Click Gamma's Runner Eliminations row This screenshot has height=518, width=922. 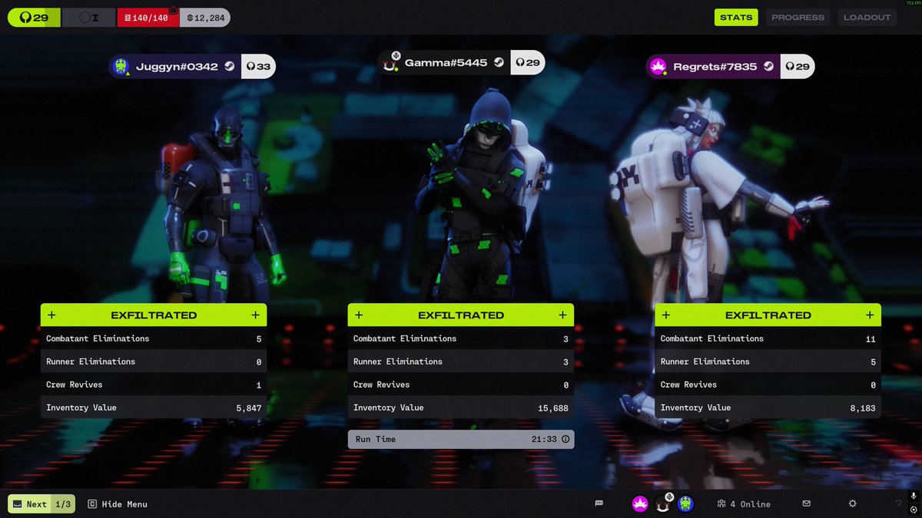pos(461,361)
